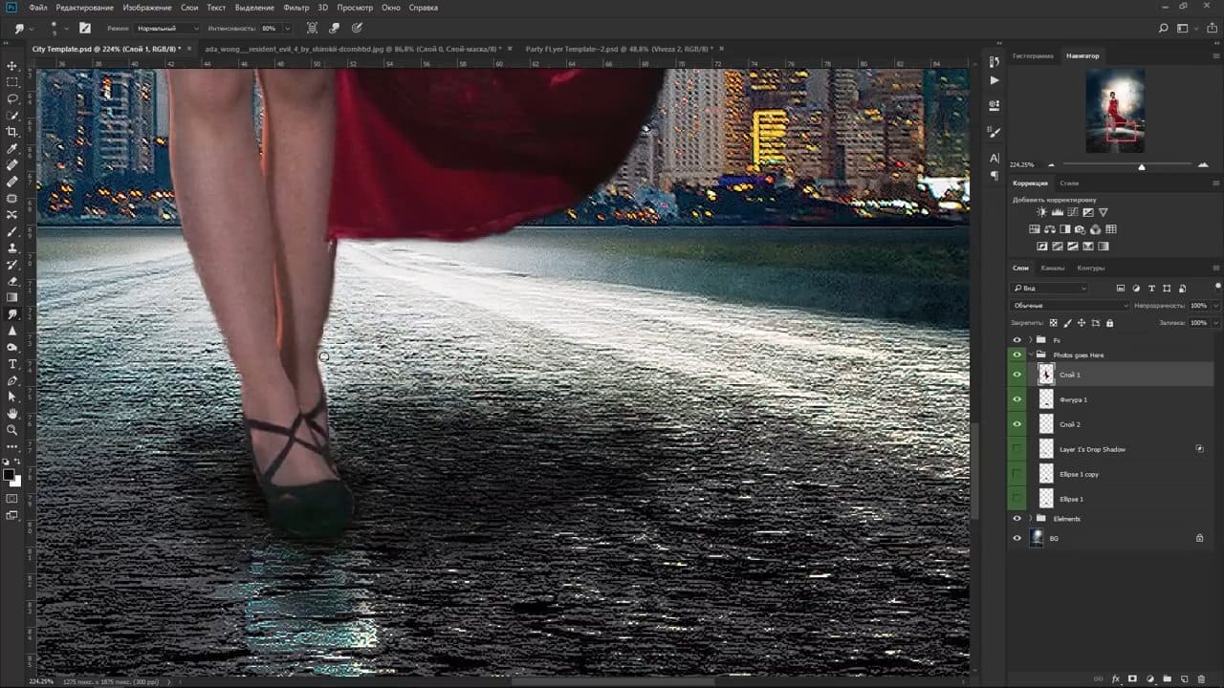Click the foreground color swatch

tap(9, 474)
